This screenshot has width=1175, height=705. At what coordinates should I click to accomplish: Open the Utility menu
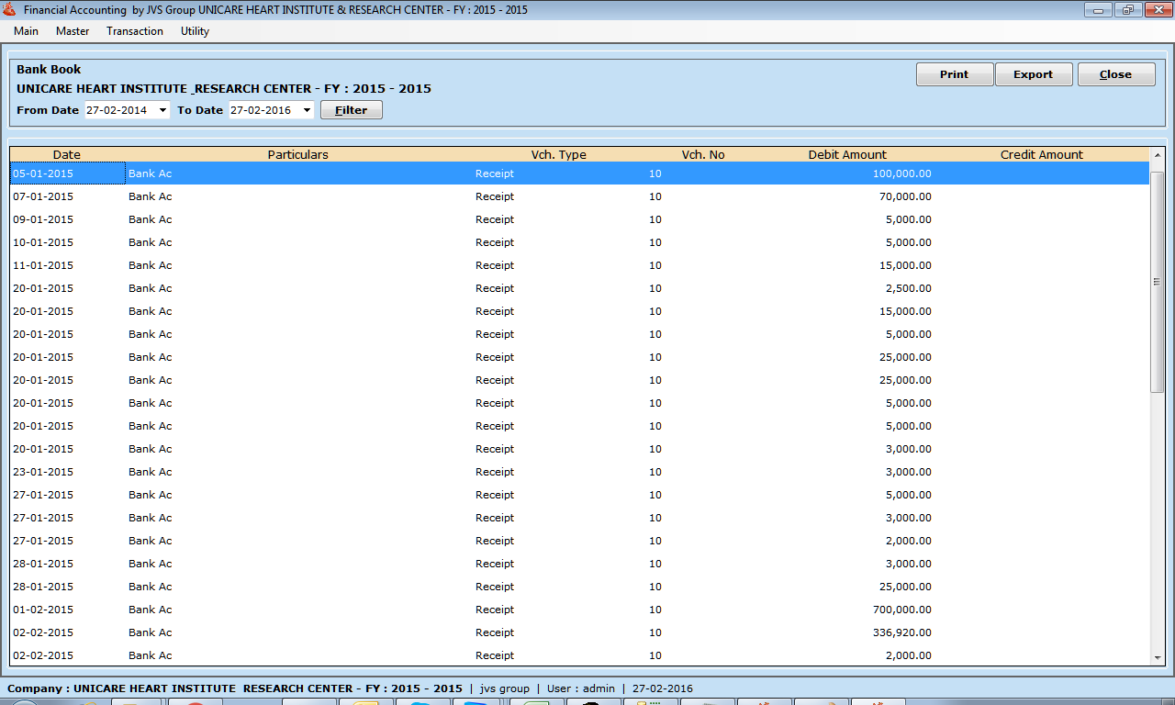coord(195,31)
